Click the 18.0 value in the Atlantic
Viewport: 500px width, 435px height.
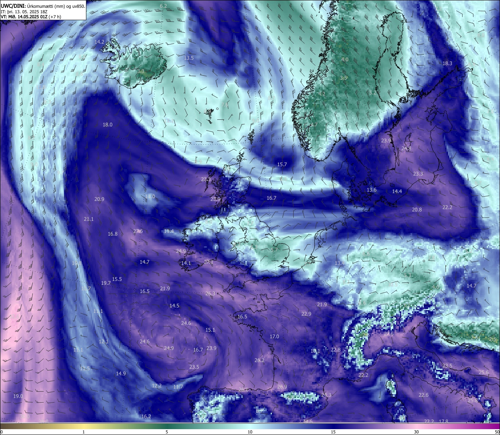pos(107,125)
